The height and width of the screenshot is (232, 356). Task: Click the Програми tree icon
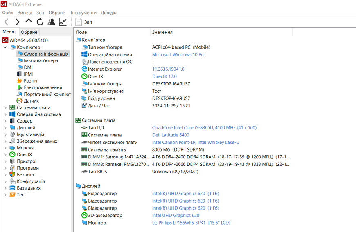(12, 168)
